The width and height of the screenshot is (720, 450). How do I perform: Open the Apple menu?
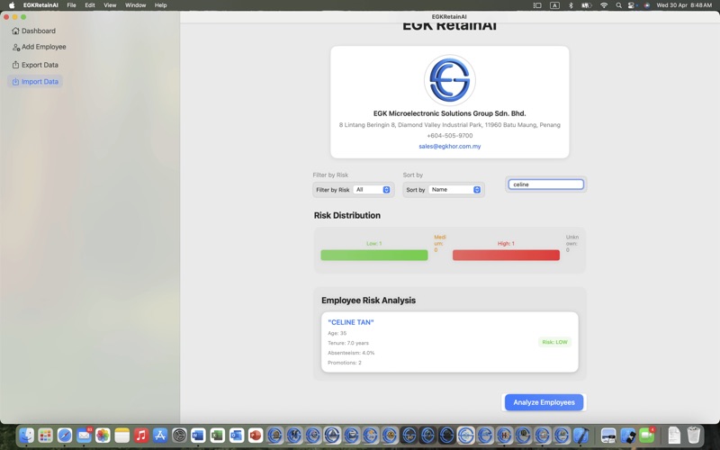click(12, 5)
